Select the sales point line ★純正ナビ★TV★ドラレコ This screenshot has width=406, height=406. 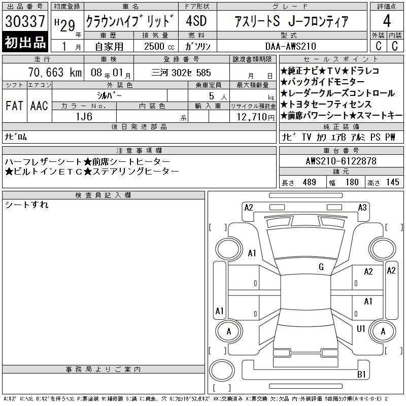(x=329, y=71)
